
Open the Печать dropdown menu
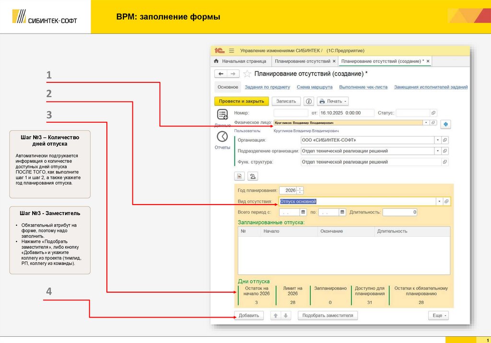pos(332,101)
